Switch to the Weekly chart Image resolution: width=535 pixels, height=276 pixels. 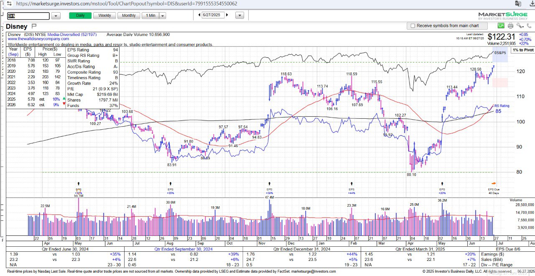pyautogui.click(x=104, y=15)
